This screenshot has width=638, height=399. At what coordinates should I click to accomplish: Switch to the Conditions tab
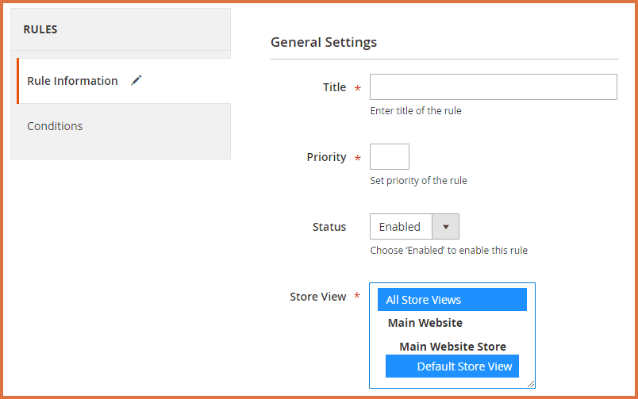55,126
